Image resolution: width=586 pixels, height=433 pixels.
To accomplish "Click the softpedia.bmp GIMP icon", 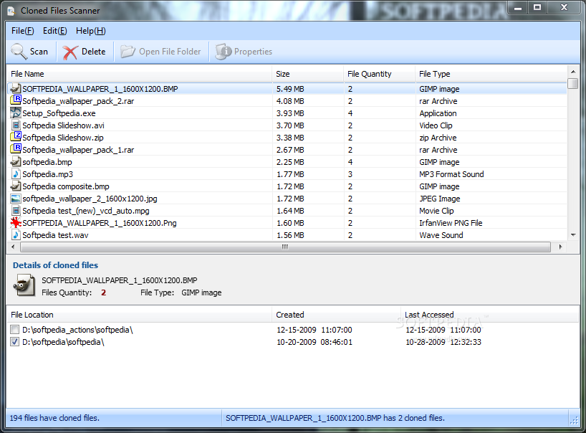I will (15, 162).
